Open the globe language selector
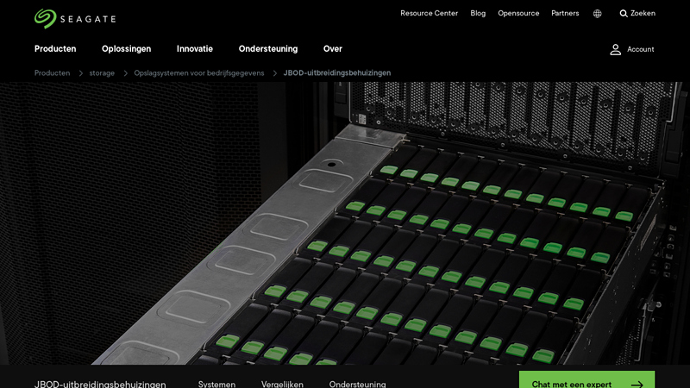 (597, 14)
